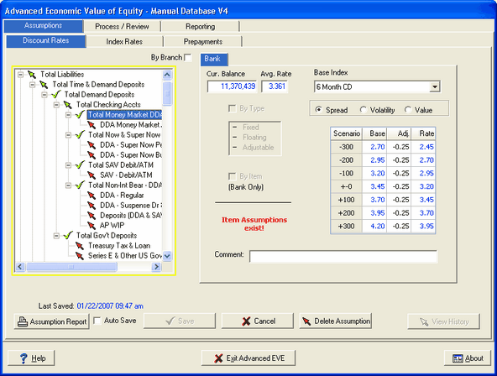Image resolution: width=497 pixels, height=376 pixels.
Task: Click the arrow icon beside Total Liabilities
Action: pyautogui.click(x=32, y=75)
